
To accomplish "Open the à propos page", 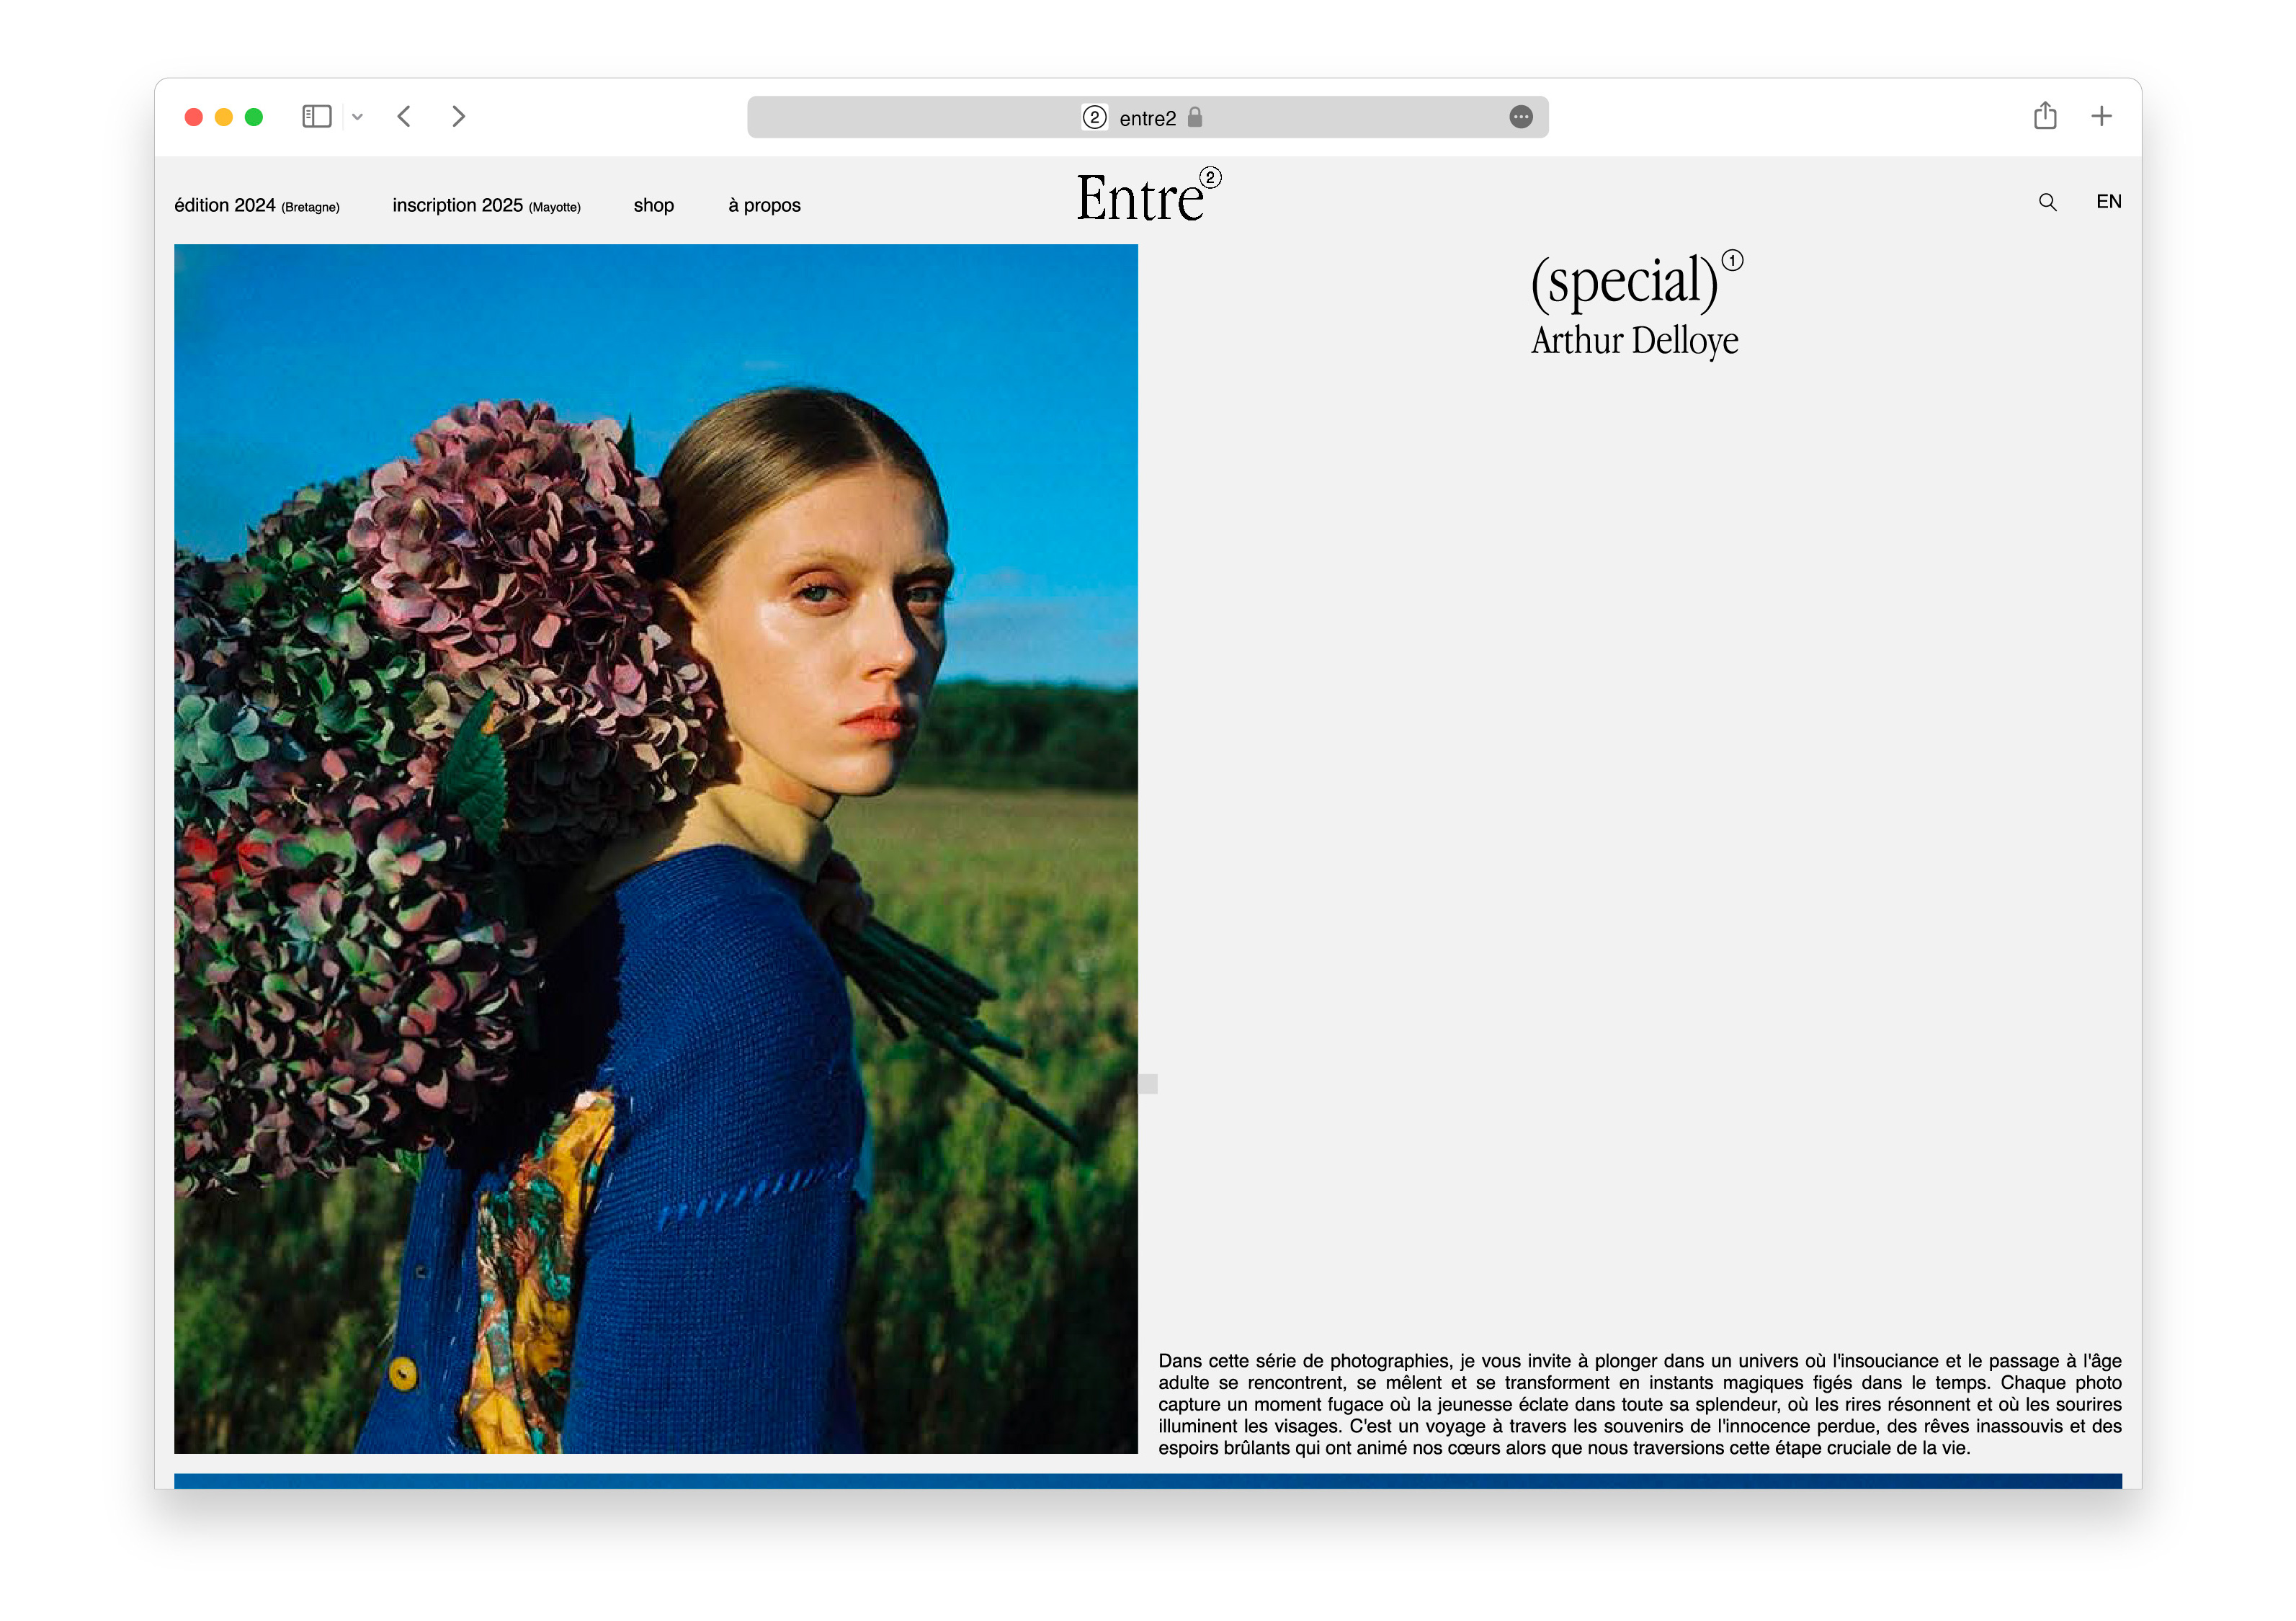I will click(x=764, y=206).
